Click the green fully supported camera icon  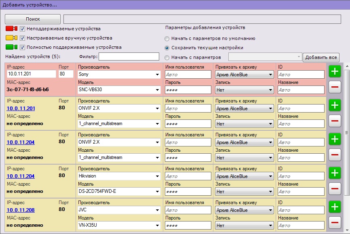(x=11, y=47)
